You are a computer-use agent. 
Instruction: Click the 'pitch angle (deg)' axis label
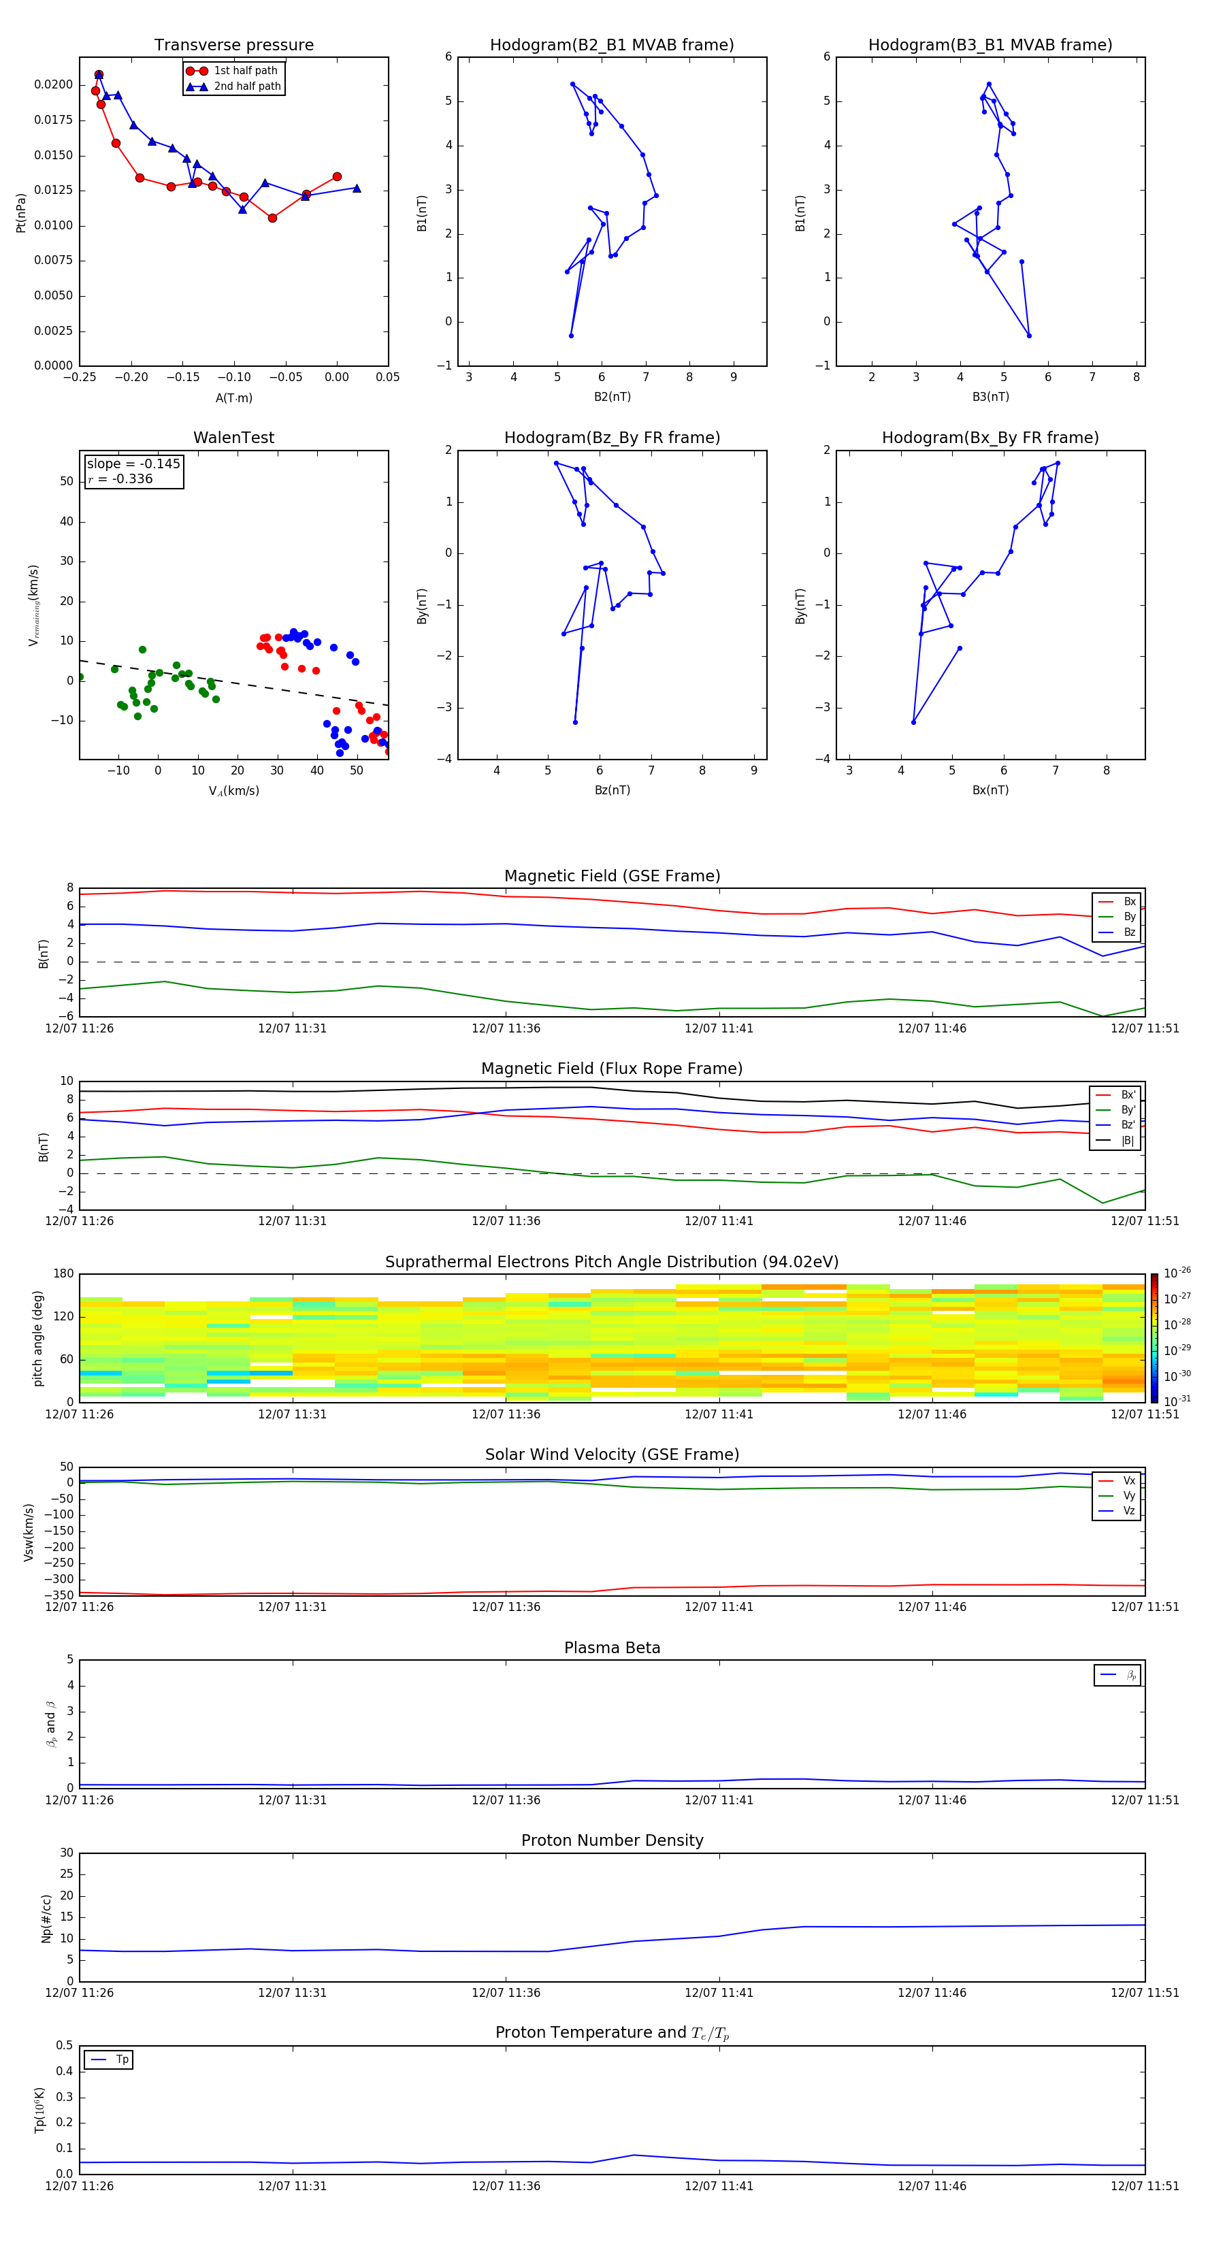click(x=37, y=1338)
